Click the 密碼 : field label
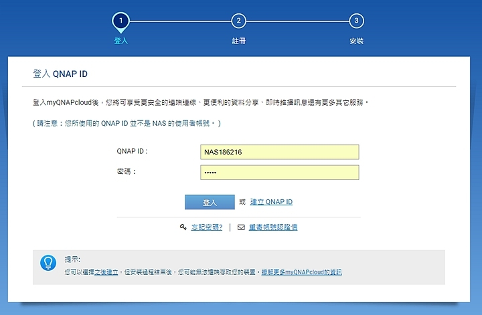 [127, 171]
